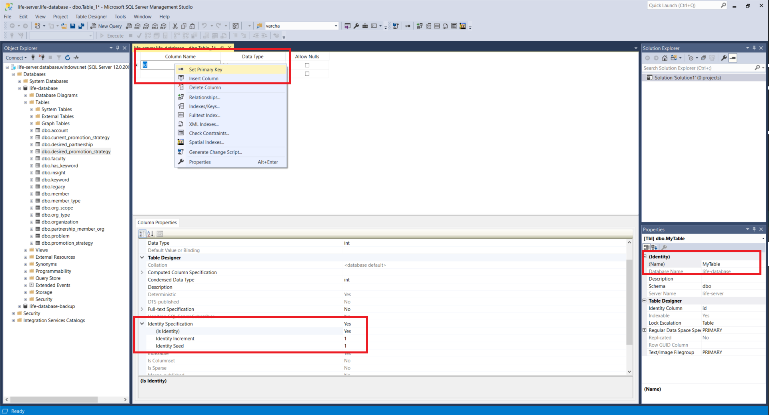The width and height of the screenshot is (769, 415).
Task: Open Indexes/Keys from context menu
Action: [231, 106]
